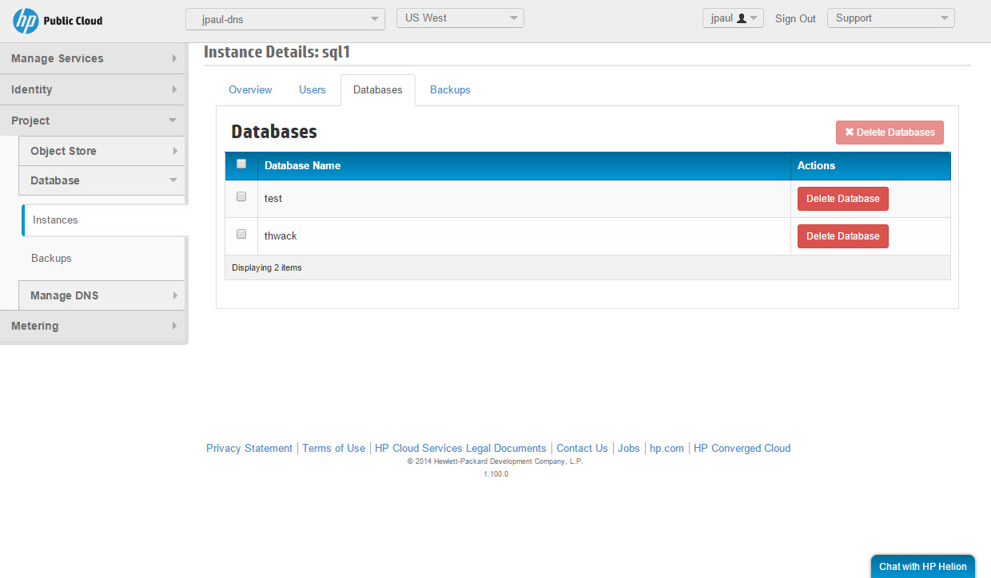This screenshot has width=991, height=578.
Task: Open the HP Converged Cloud link
Action: 742,449
